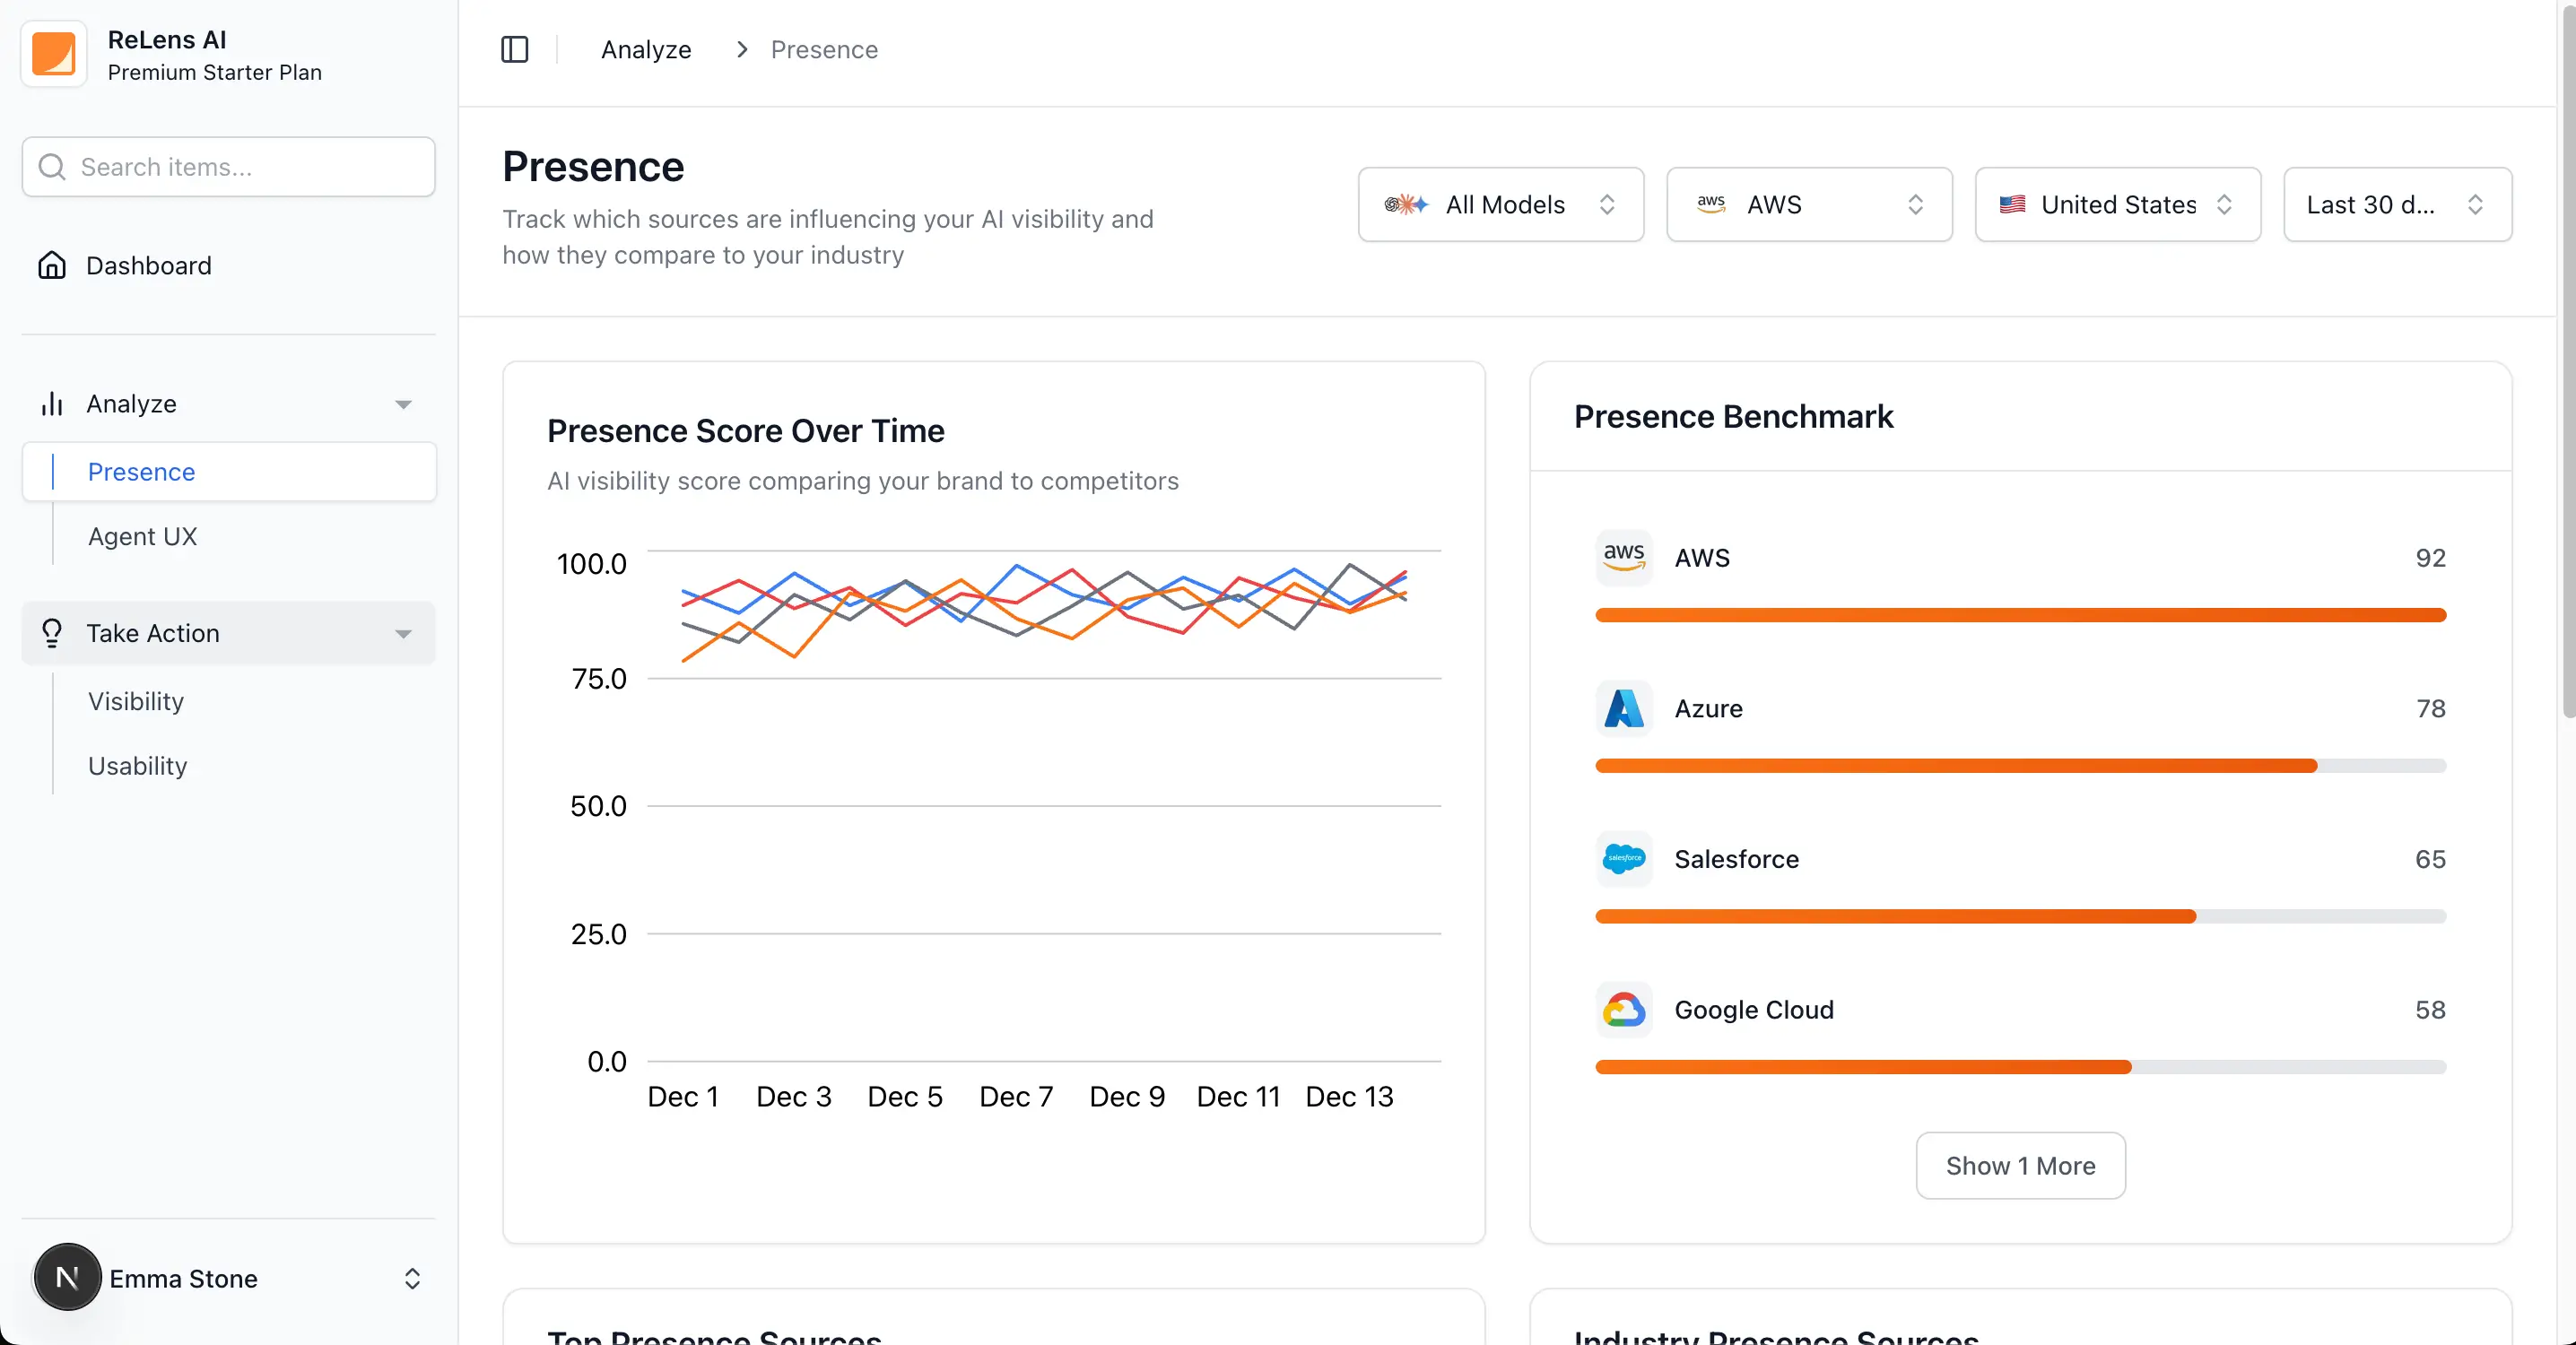Click the Google Cloud score progress bar
Viewport: 2576px width, 1345px height.
click(x=2020, y=1067)
